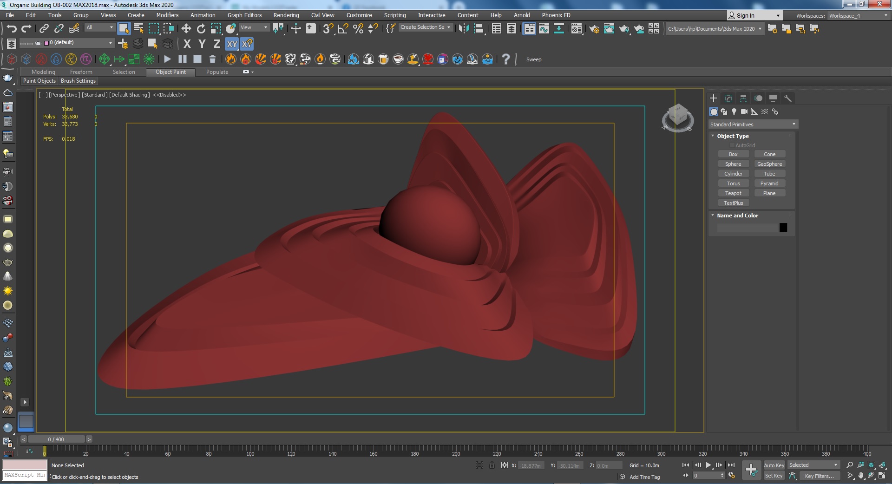The height and width of the screenshot is (484, 892).
Task: Click the Lights category icon
Action: tap(734, 111)
